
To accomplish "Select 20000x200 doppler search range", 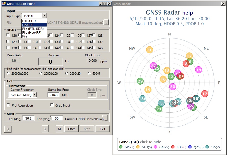I will [41, 73].
